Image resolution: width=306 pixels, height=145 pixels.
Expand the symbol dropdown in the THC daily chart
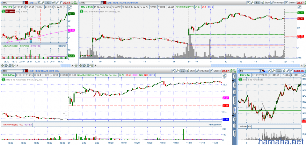coord(23,3)
